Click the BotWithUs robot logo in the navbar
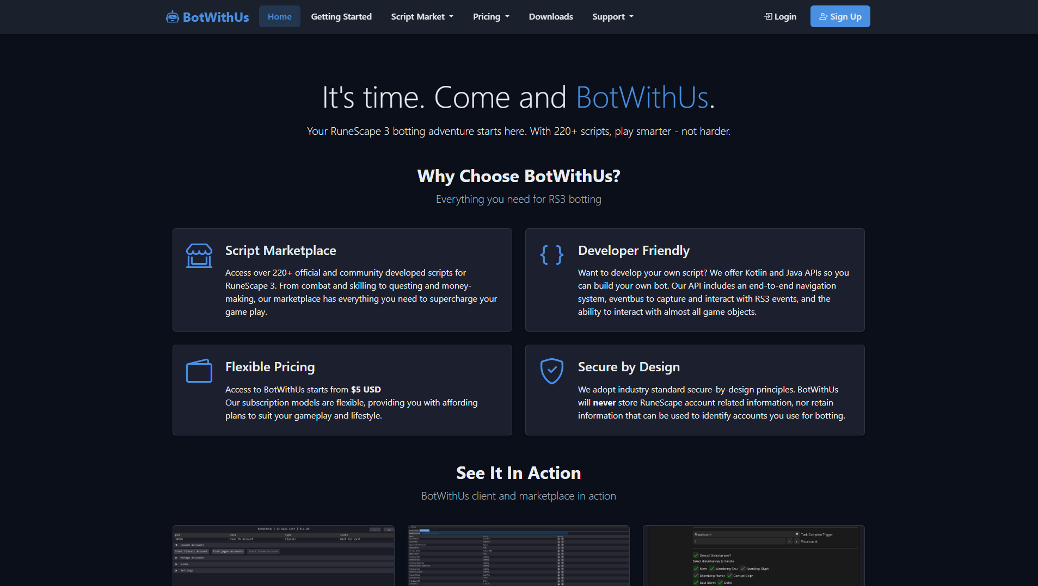This screenshot has height=586, width=1038. pyautogui.click(x=207, y=17)
